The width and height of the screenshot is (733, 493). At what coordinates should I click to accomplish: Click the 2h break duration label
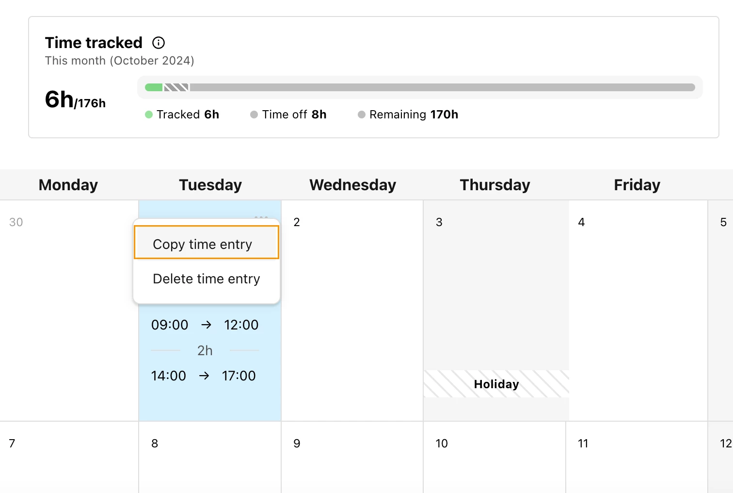click(205, 350)
